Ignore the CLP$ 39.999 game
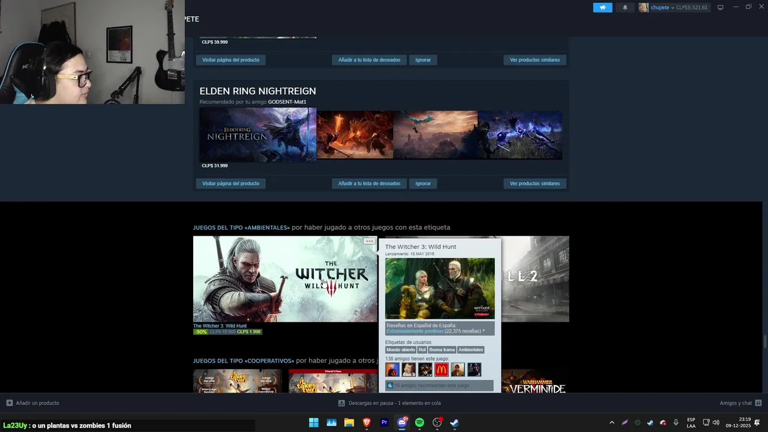The height and width of the screenshot is (432, 768). (x=423, y=60)
